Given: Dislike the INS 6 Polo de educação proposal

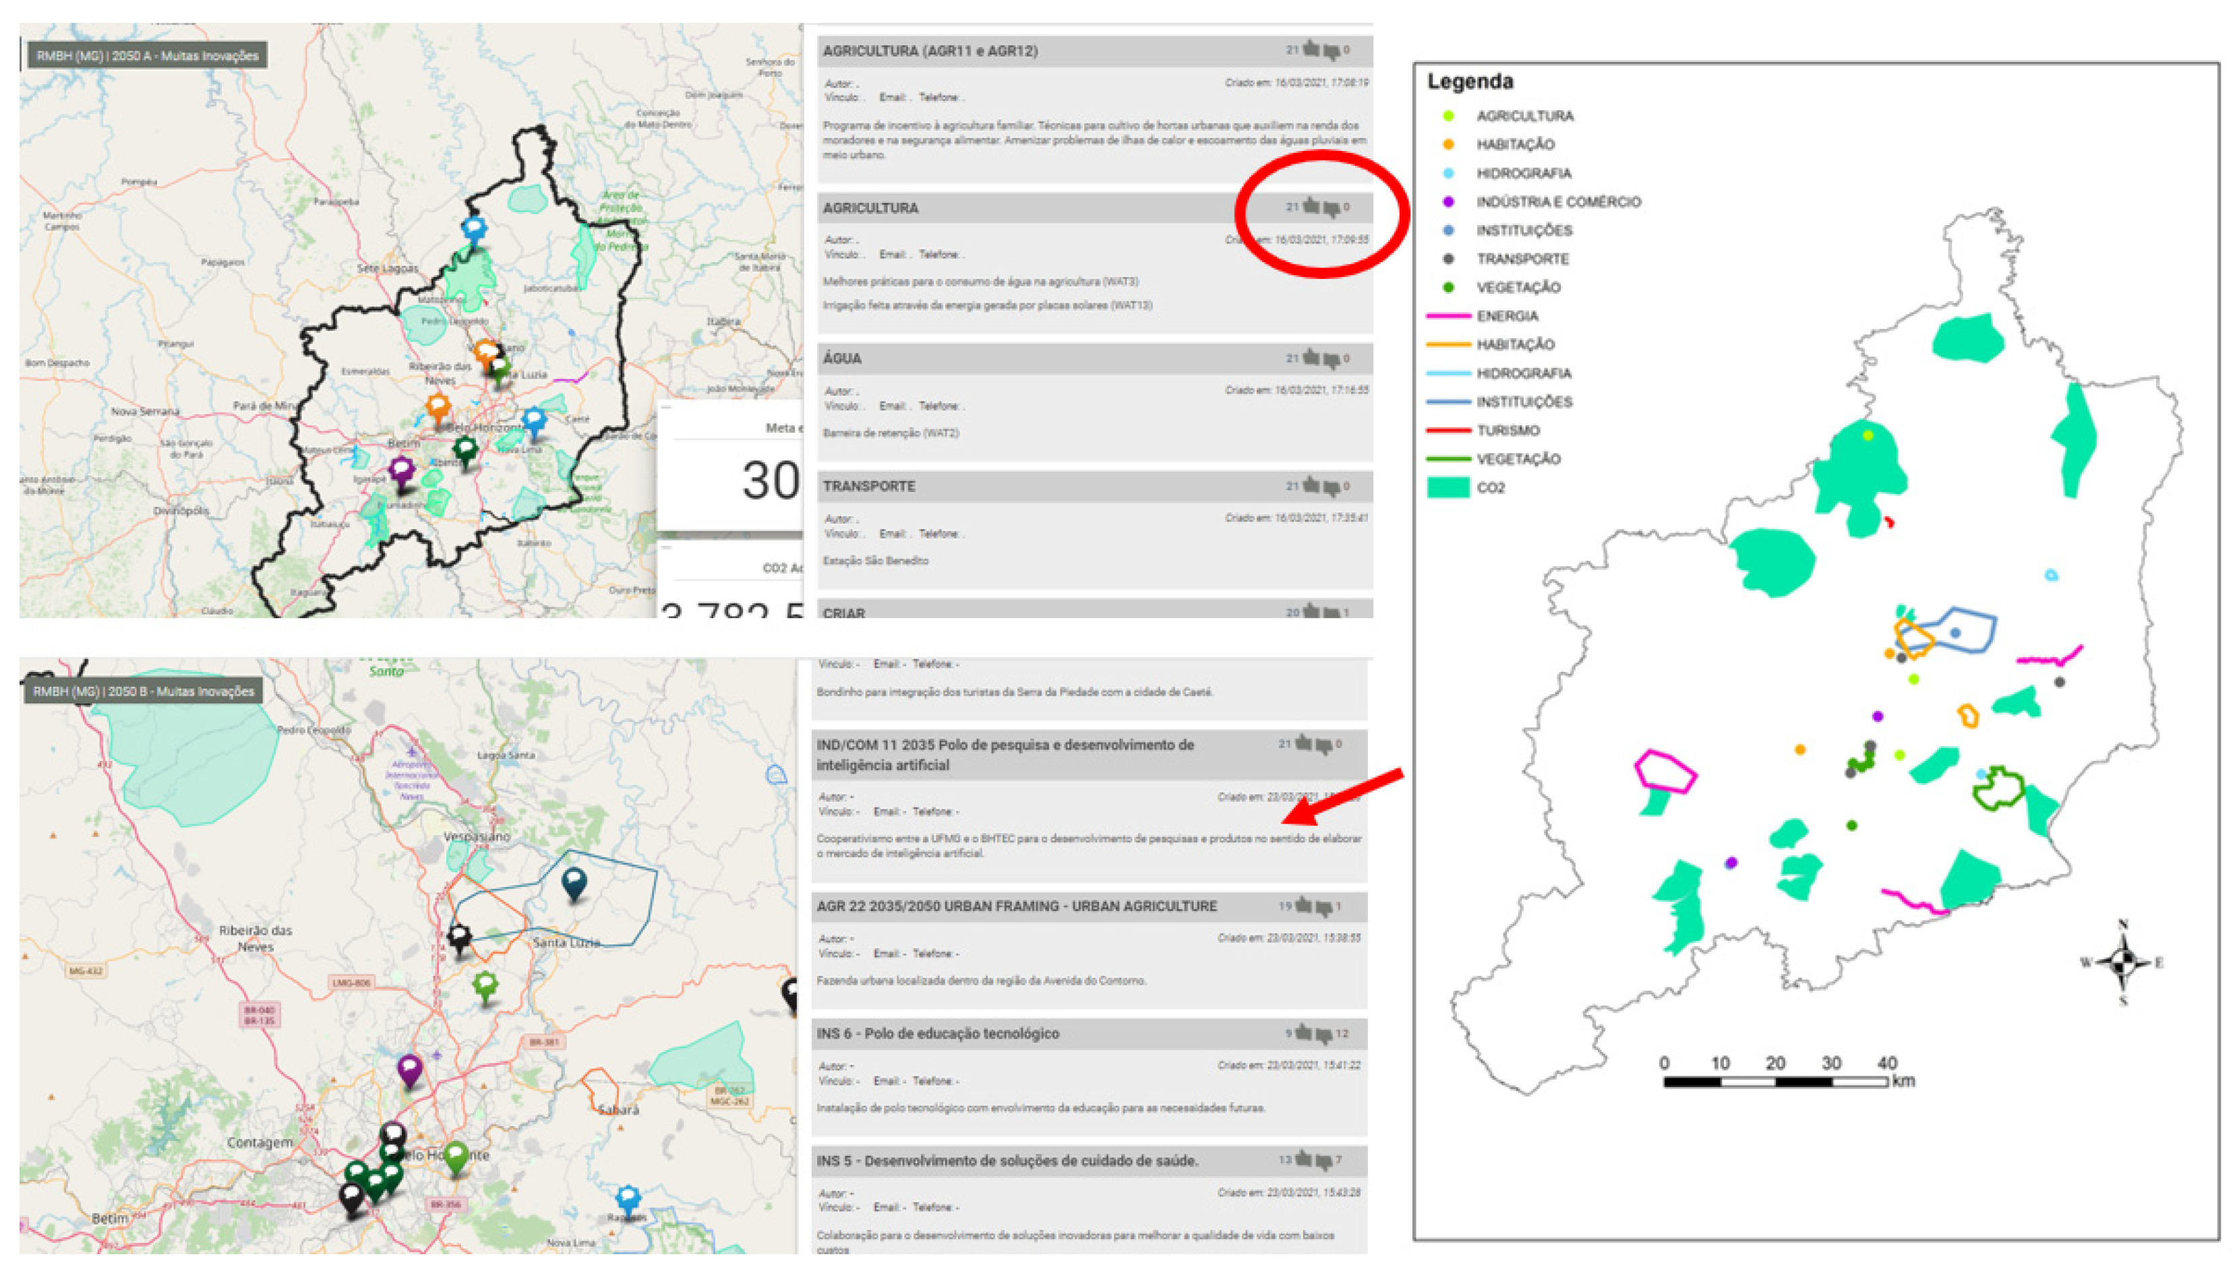Looking at the screenshot, I should (x=1323, y=1034).
